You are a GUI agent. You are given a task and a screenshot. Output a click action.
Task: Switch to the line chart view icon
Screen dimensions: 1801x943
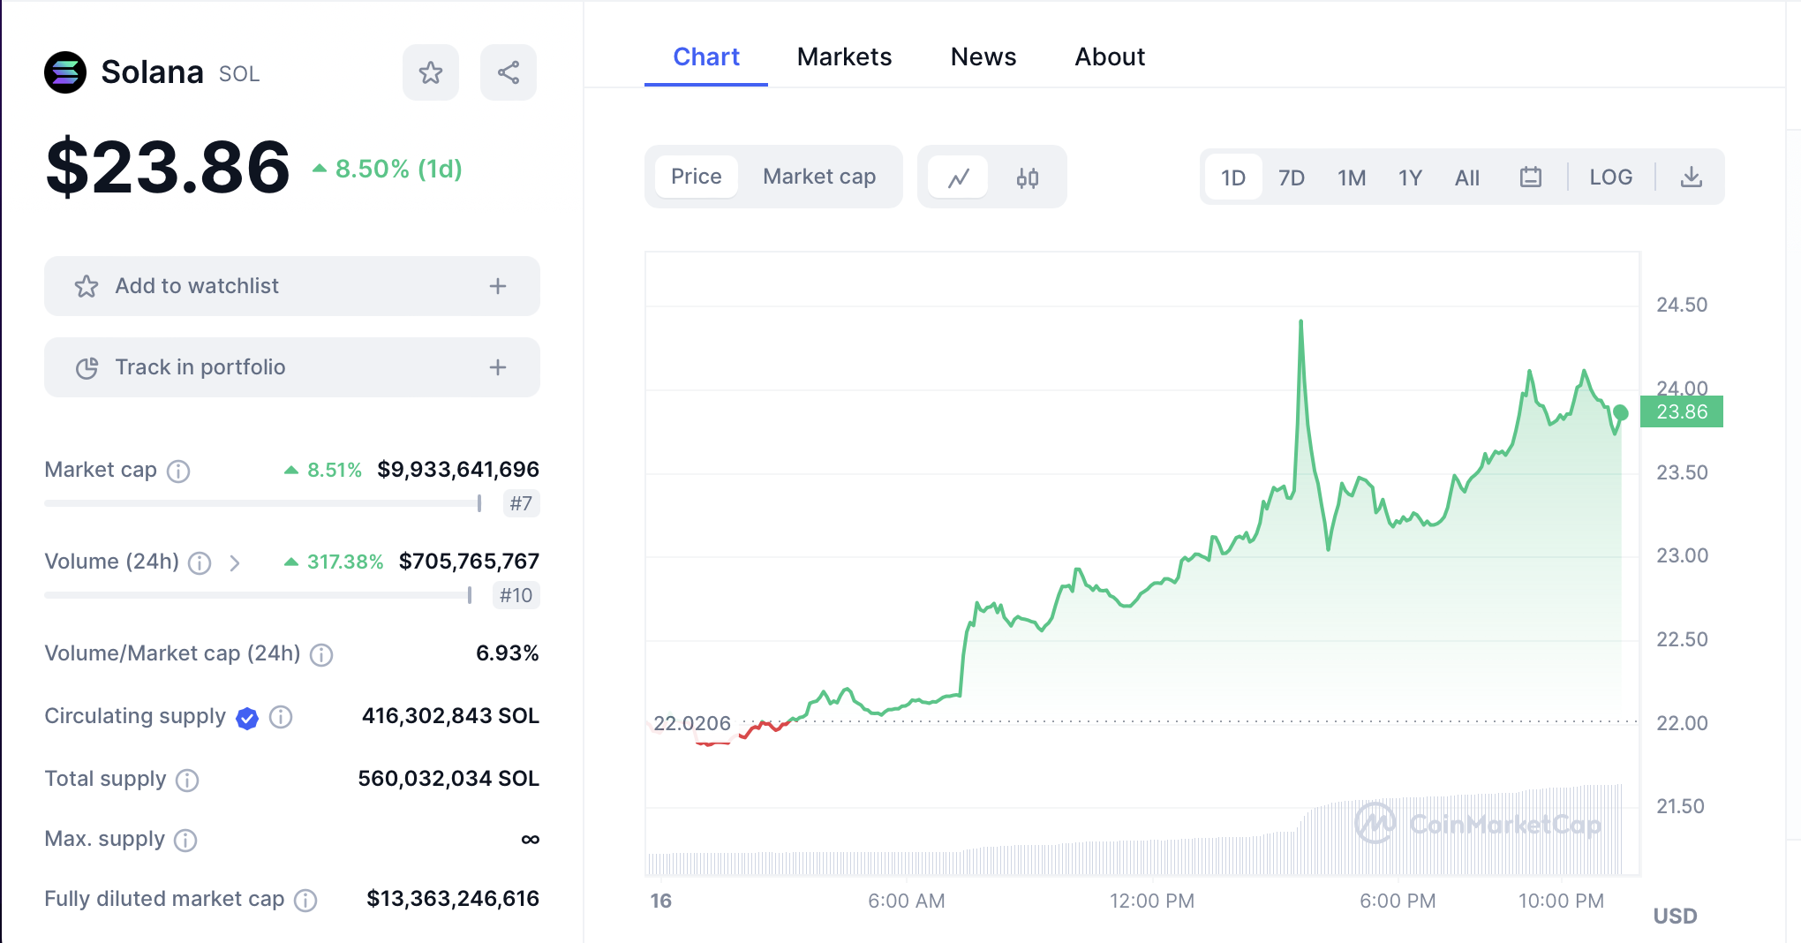[959, 177]
